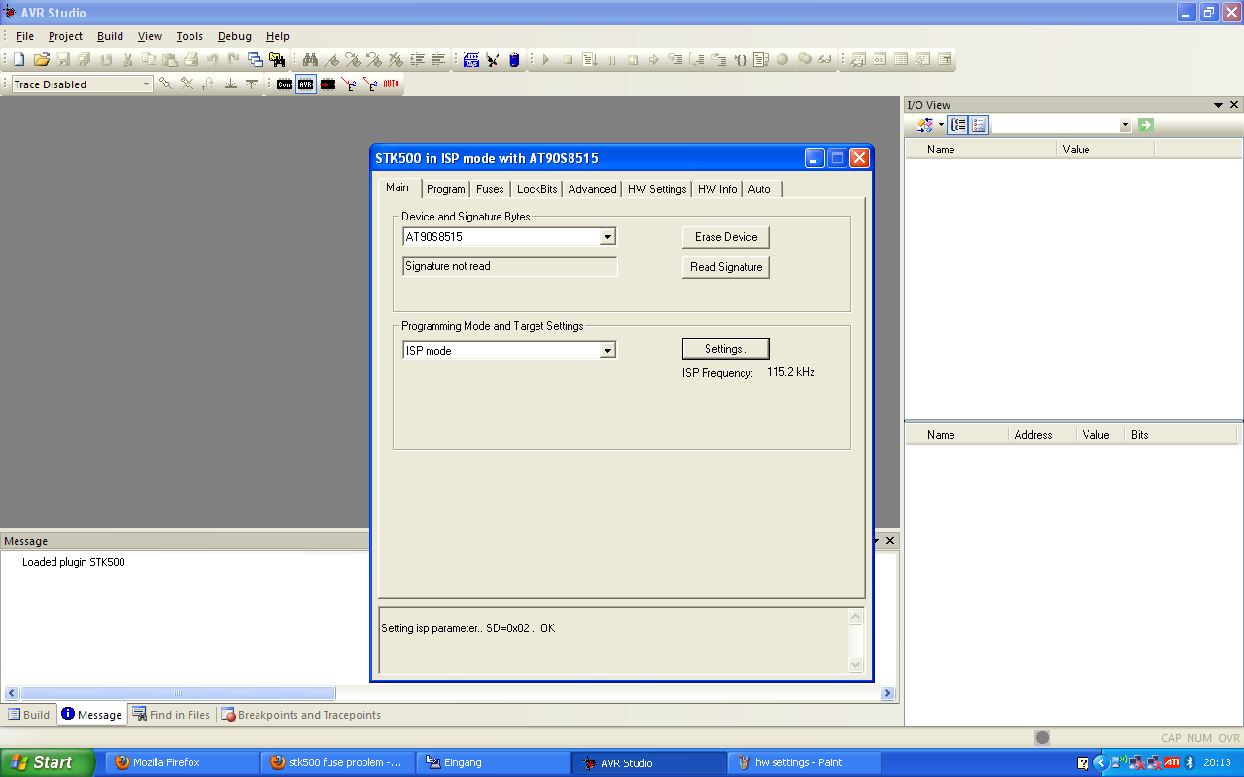
Task: Select the Message output tab
Action: click(91, 715)
